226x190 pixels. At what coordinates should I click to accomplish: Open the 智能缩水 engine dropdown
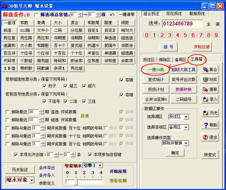(100, 165)
